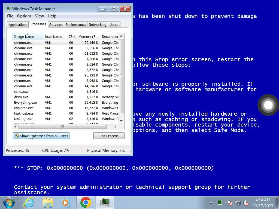The height and width of the screenshot is (209, 279).
Task: Click the circular floating button on the right
Action: pyautogui.click(x=268, y=105)
